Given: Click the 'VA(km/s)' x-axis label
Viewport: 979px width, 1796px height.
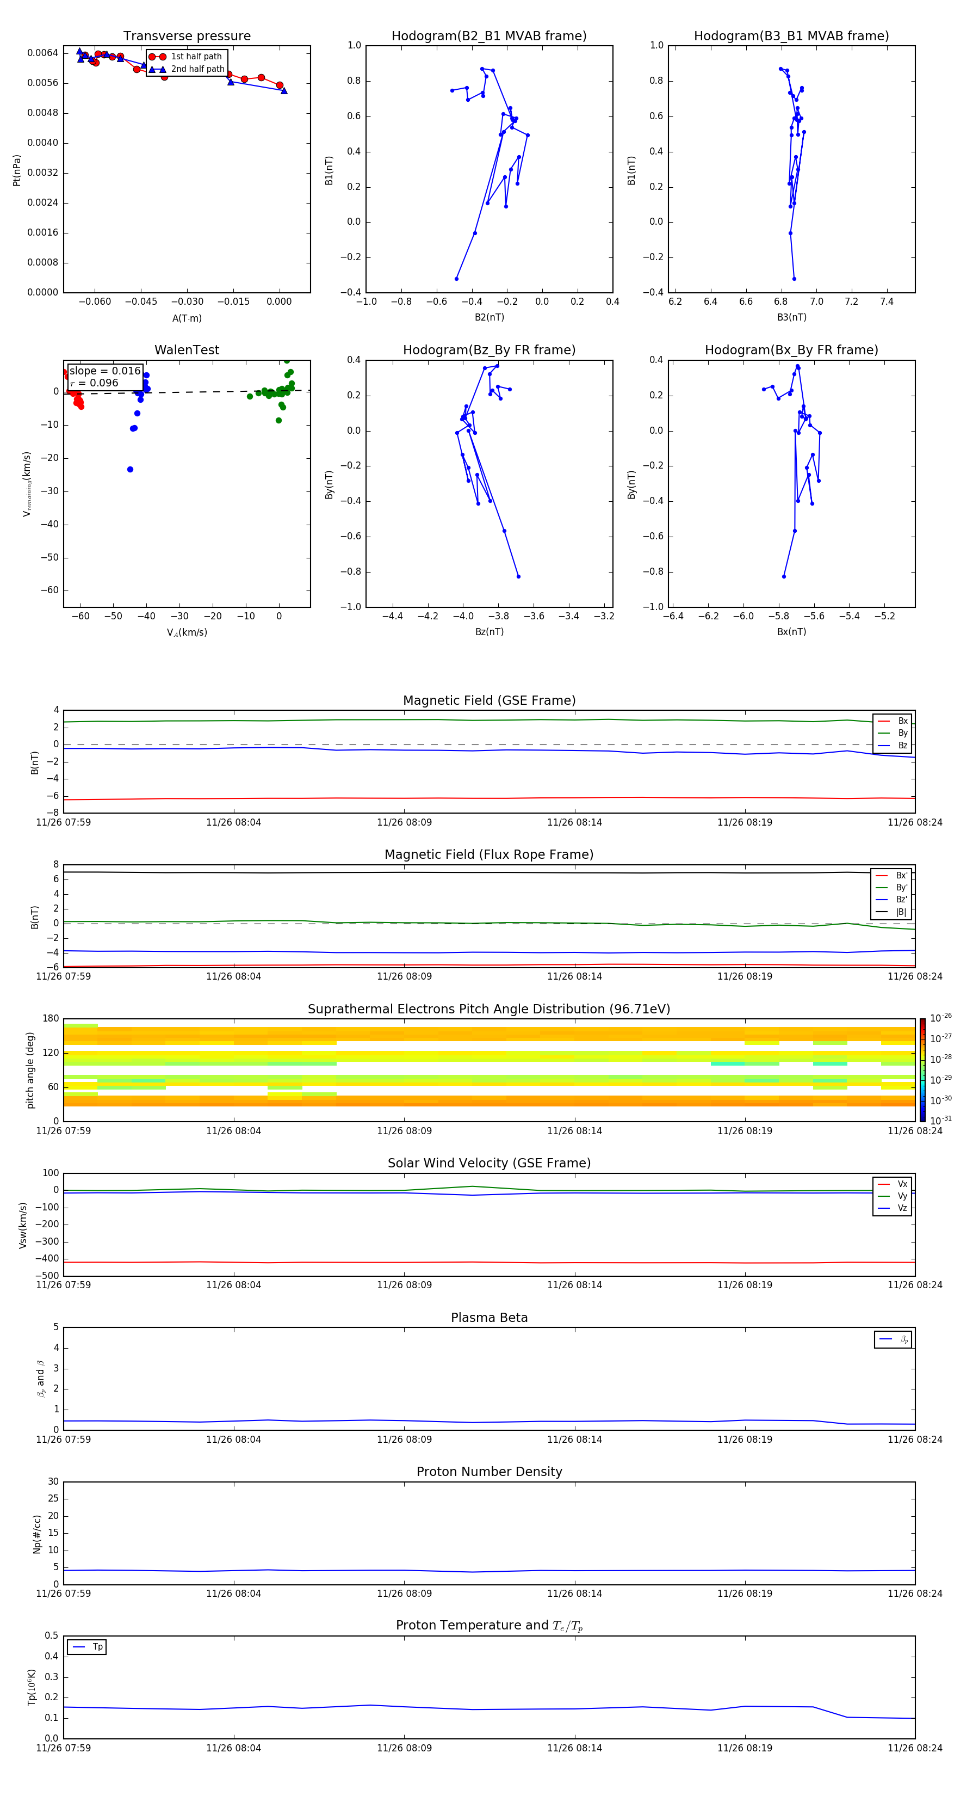Looking at the screenshot, I should point(187,632).
